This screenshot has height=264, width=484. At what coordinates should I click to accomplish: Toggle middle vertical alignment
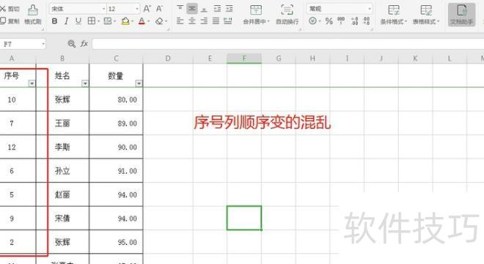point(192,9)
